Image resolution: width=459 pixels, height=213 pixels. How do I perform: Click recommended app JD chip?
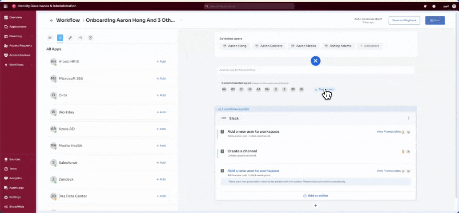coord(293,89)
